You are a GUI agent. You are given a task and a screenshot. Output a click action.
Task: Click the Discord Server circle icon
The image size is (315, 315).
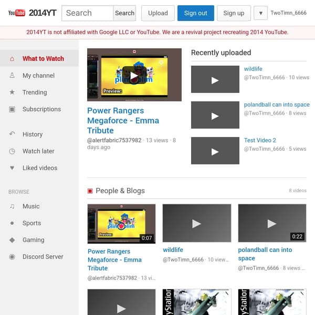click(x=12, y=257)
